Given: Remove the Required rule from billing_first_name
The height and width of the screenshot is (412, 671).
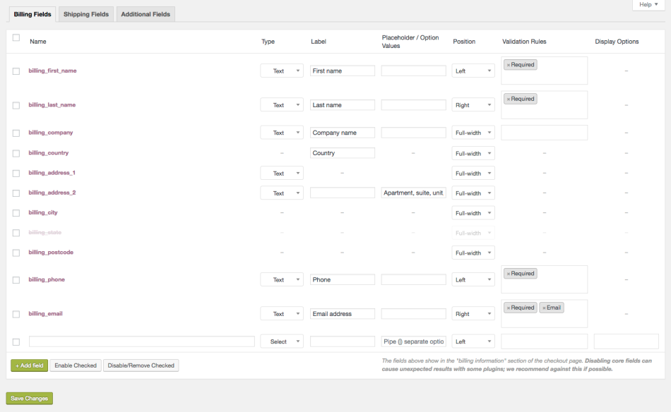Looking at the screenshot, I should coord(509,64).
